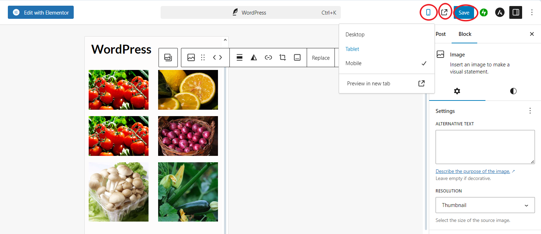Select the crop image tool

click(x=283, y=58)
